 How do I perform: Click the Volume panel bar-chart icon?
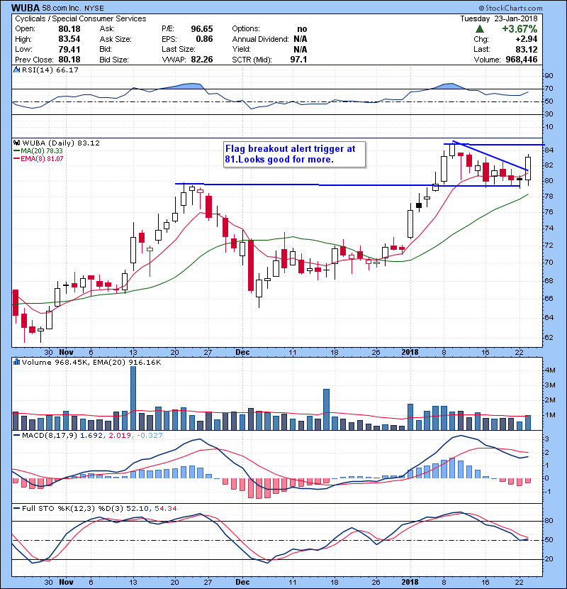[x=16, y=362]
